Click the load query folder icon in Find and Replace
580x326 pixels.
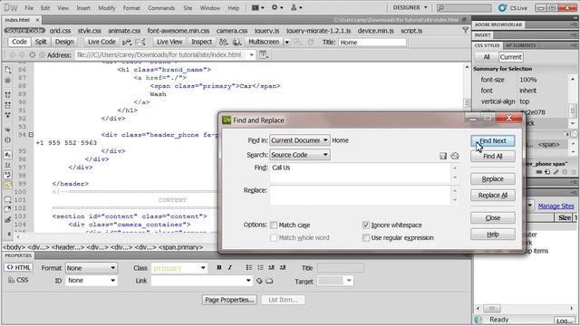point(455,156)
